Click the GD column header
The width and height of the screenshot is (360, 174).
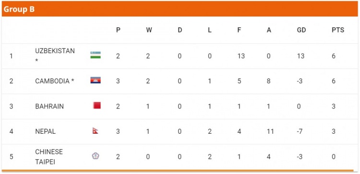point(301,30)
